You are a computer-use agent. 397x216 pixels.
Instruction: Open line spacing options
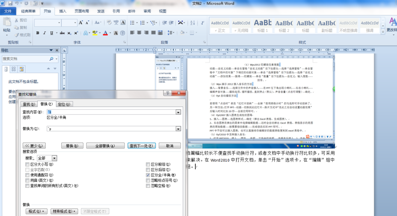click(170, 33)
